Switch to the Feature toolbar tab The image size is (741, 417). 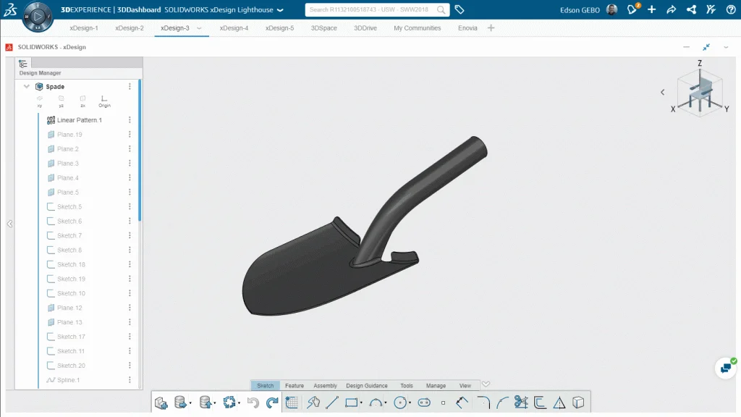coord(294,386)
